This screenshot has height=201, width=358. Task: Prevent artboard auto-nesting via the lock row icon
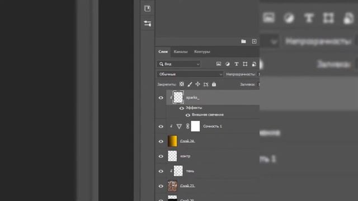pyautogui.click(x=206, y=84)
